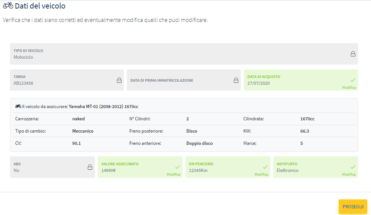Click small motorbike icon before Il veicolo da assicurare

tap(18, 106)
